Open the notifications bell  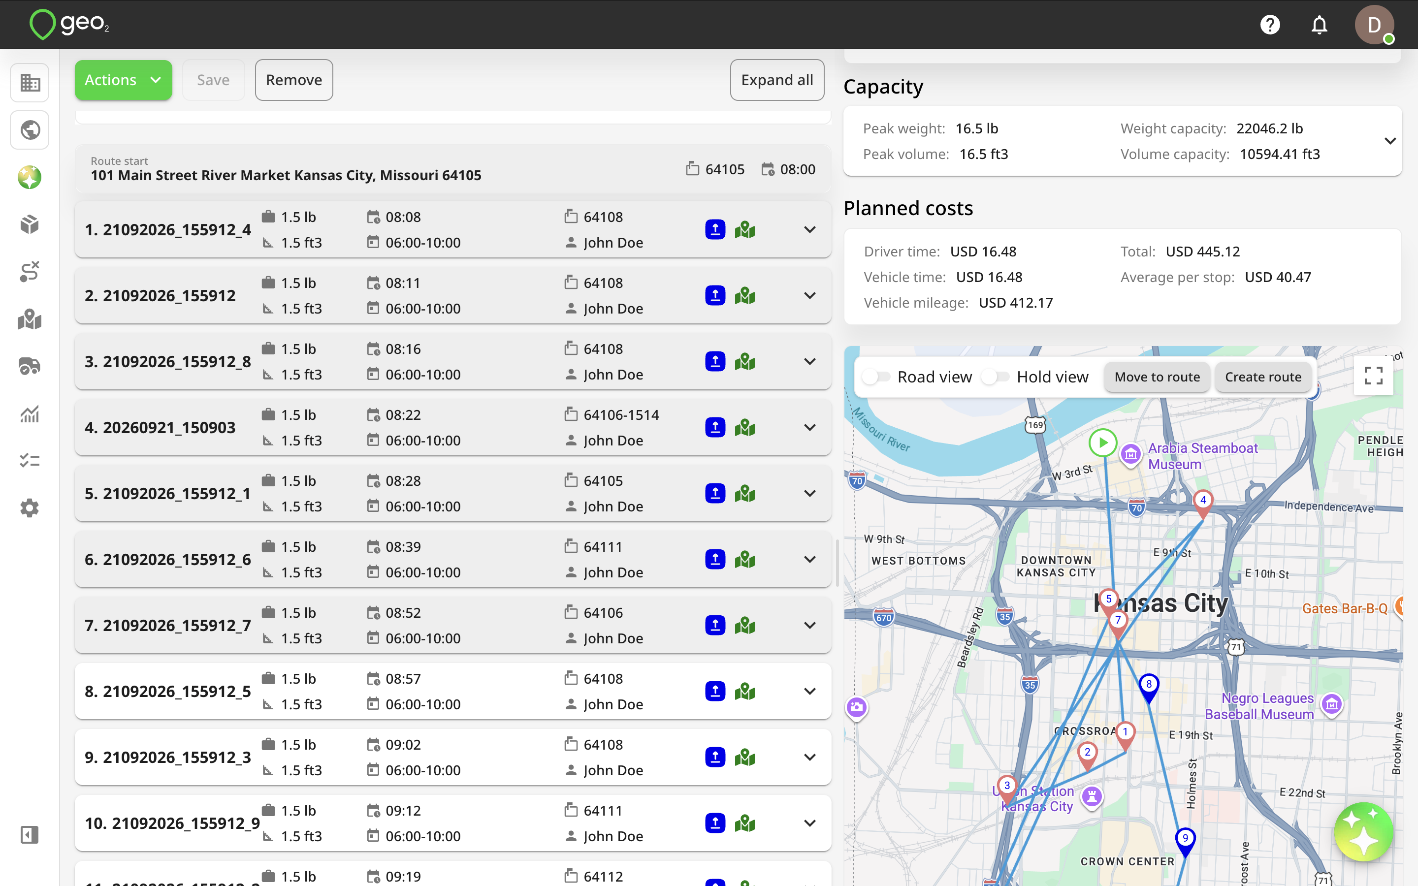click(x=1319, y=25)
